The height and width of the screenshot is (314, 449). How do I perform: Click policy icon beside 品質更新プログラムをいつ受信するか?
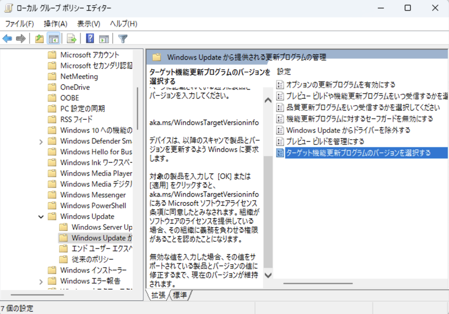tap(280, 107)
